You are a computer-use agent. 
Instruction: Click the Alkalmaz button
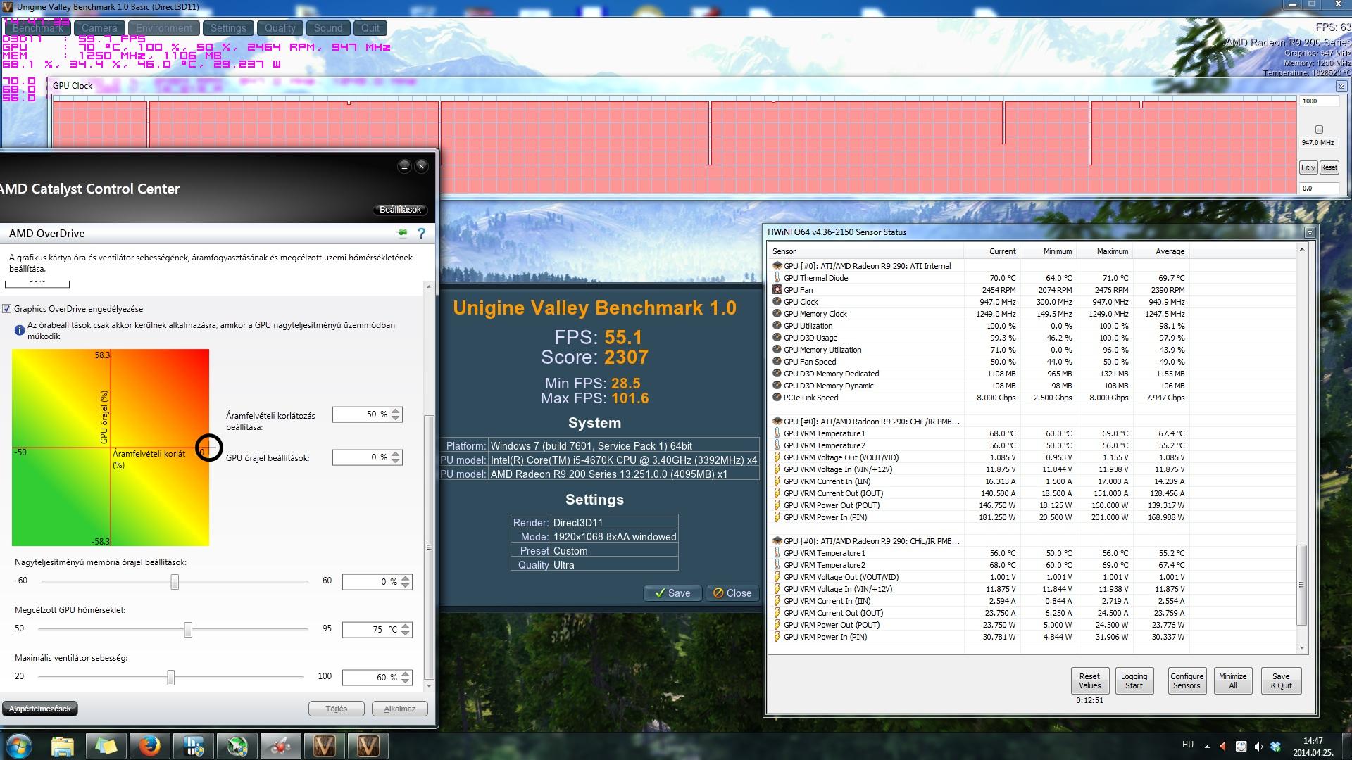pos(399,709)
